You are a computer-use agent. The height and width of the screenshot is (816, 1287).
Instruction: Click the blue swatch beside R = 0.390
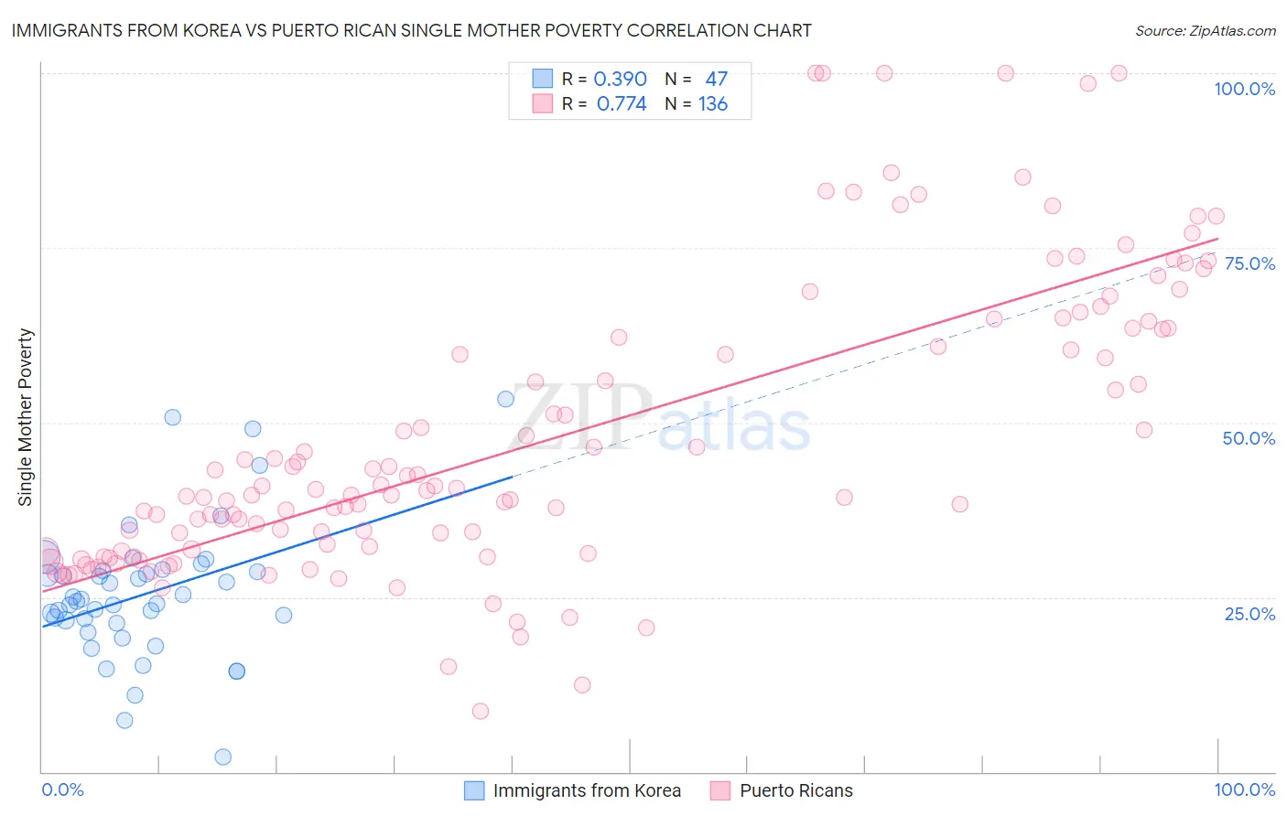coord(543,79)
